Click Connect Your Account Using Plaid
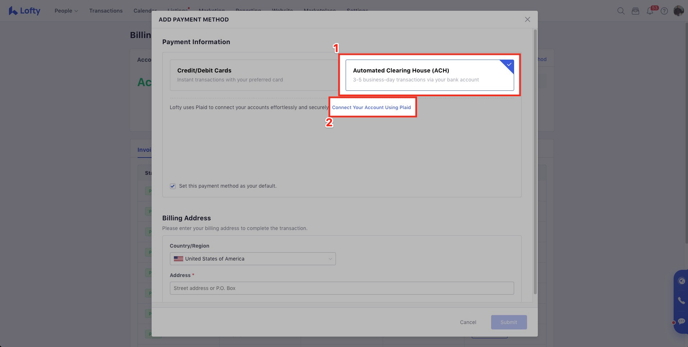Viewport: 688px width, 347px height. pos(371,107)
